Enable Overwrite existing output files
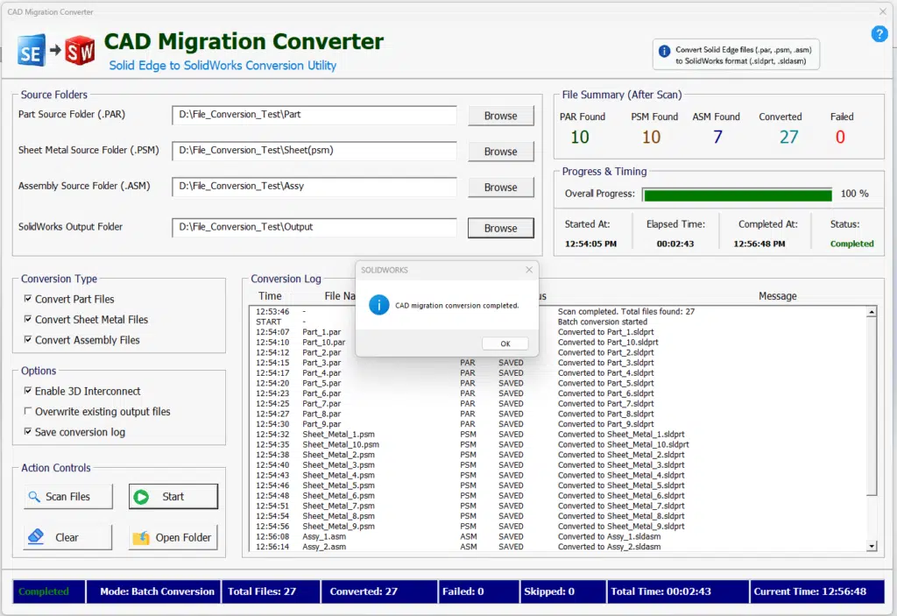Screen dimensions: 897x616 point(27,411)
